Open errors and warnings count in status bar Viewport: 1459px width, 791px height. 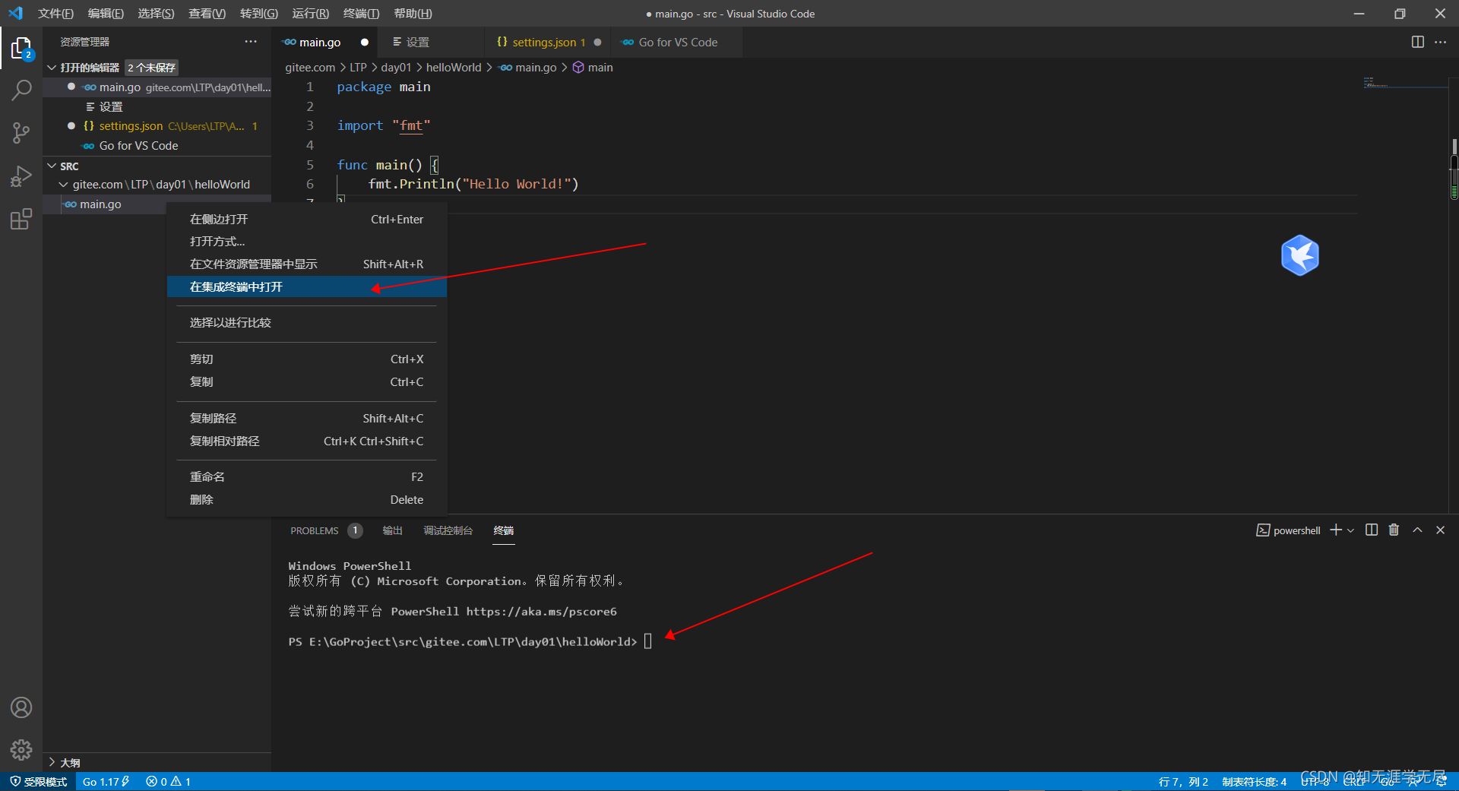[x=168, y=781]
